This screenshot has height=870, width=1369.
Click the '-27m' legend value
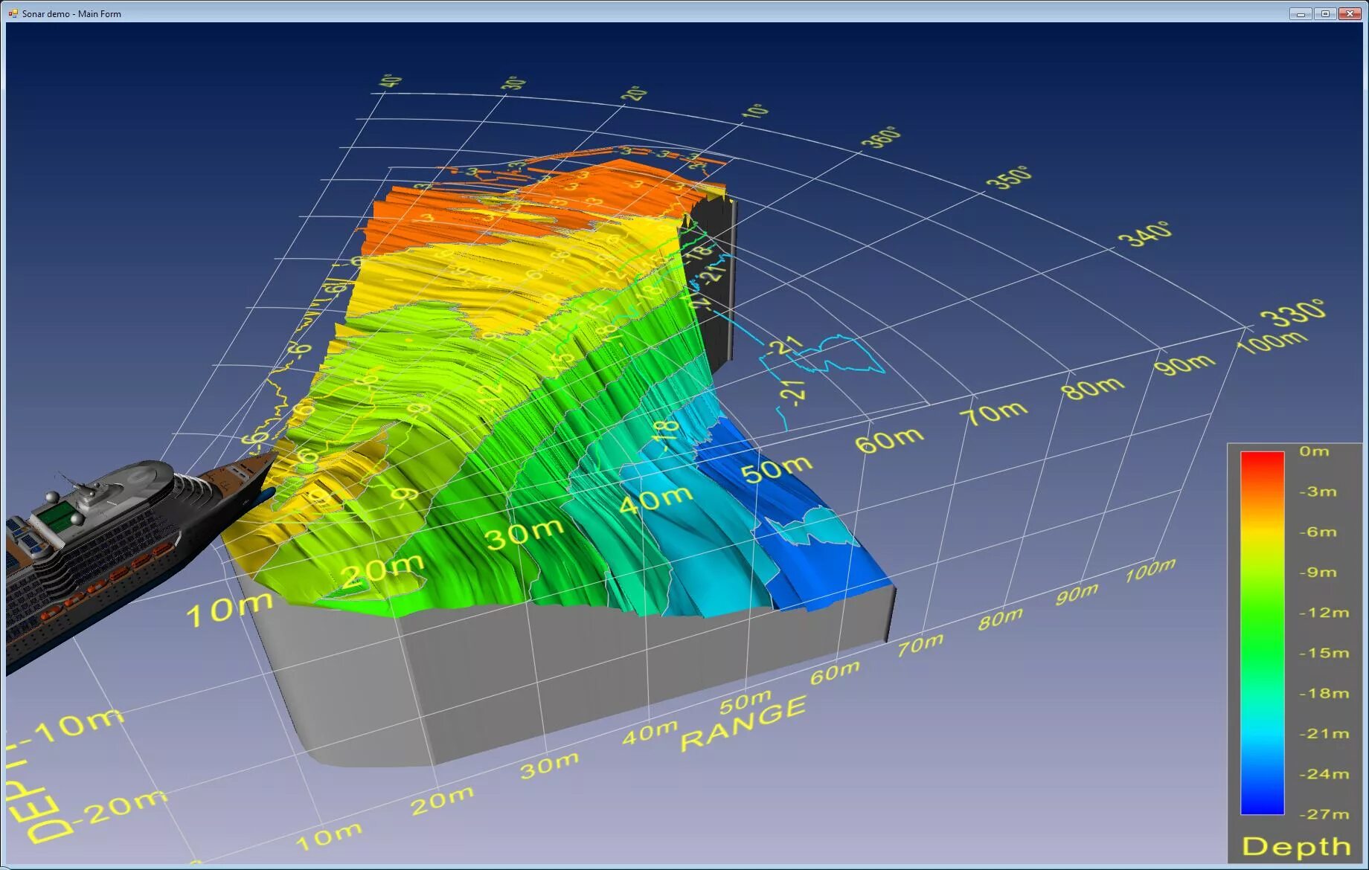1324,813
